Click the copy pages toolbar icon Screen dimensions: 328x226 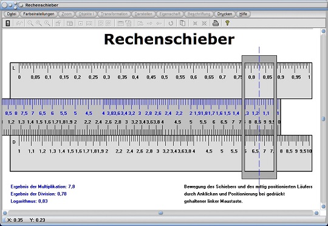coord(182,23)
